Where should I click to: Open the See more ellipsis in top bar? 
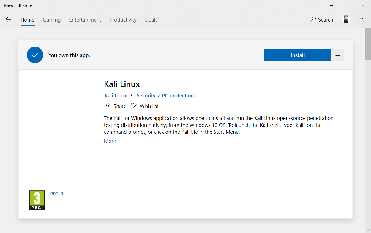click(362, 18)
